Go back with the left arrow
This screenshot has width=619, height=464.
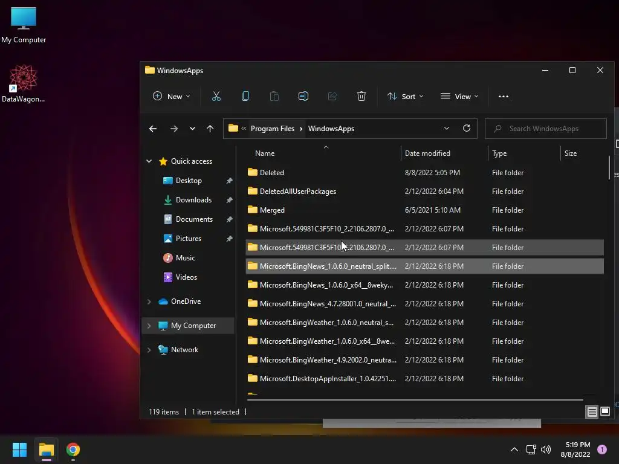click(x=153, y=129)
